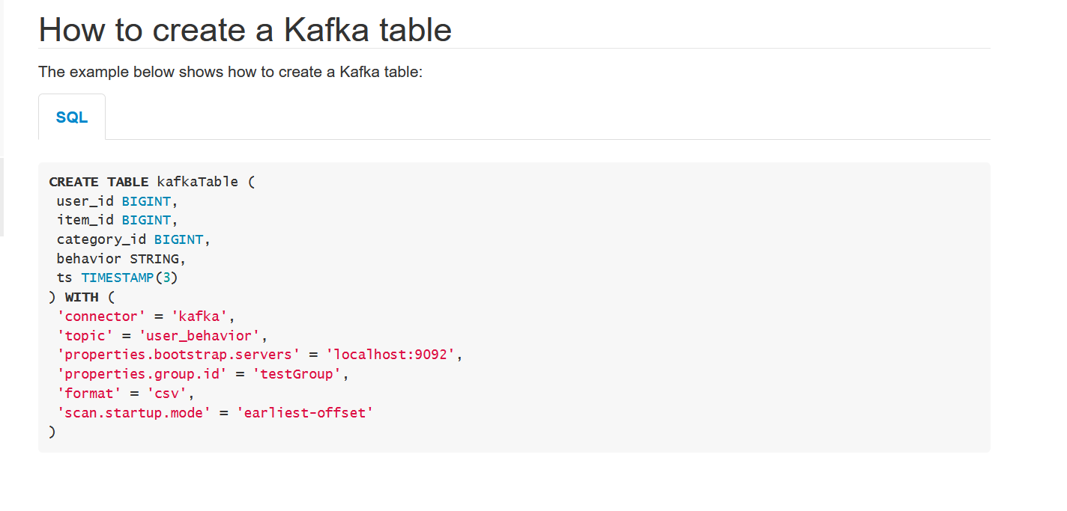
Task: Click the 'properties.bootstrap.servers' key
Action: pyautogui.click(x=178, y=355)
